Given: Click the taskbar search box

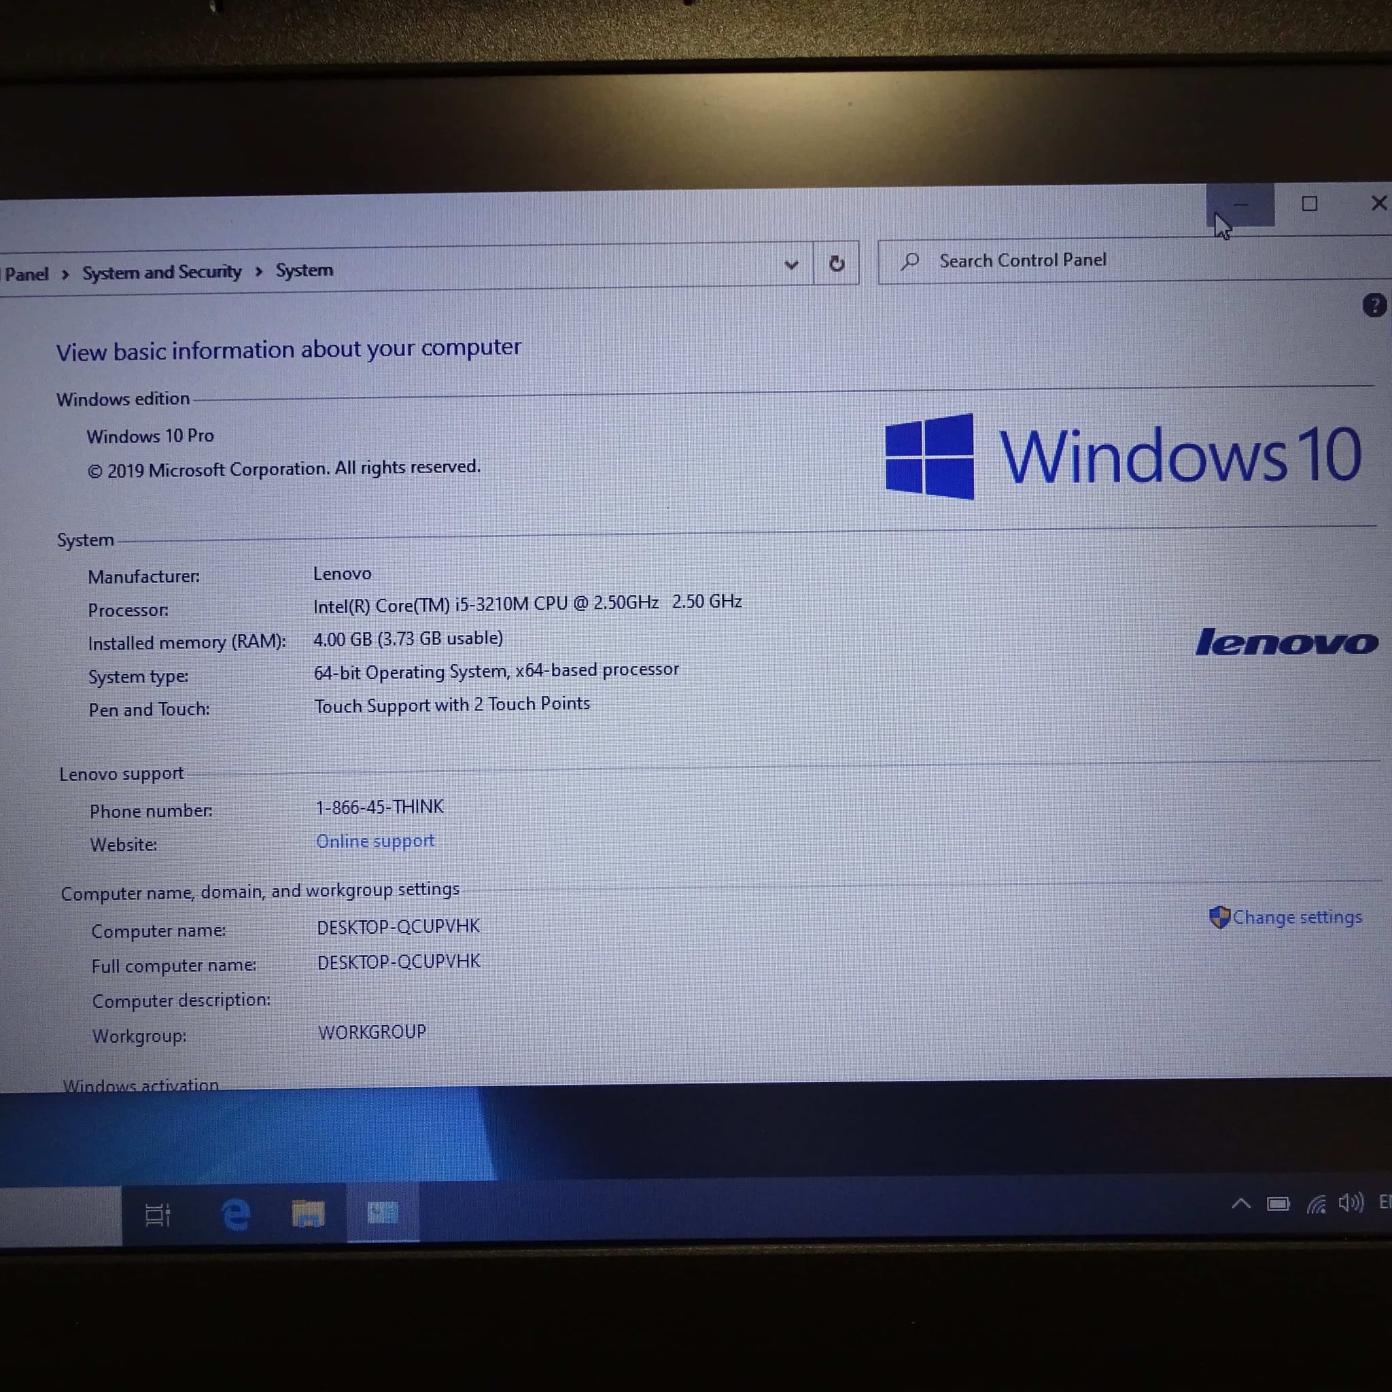Looking at the screenshot, I should [x=60, y=1217].
